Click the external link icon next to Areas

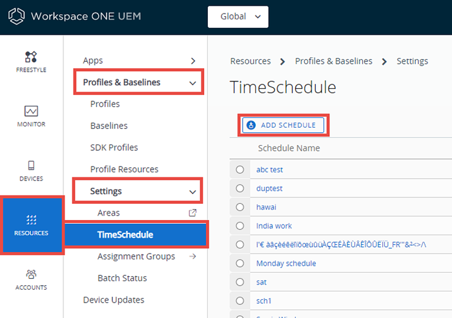pos(192,213)
